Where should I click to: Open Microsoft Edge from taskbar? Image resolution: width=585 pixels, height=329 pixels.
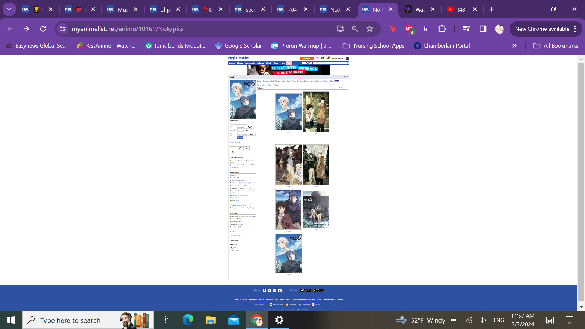(x=188, y=320)
